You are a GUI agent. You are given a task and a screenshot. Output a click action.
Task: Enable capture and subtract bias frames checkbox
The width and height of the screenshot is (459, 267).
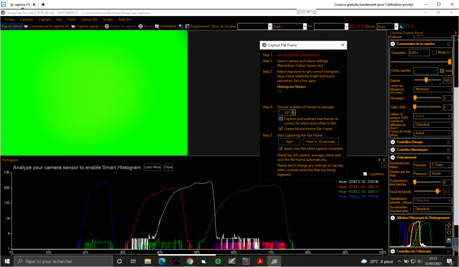click(281, 119)
